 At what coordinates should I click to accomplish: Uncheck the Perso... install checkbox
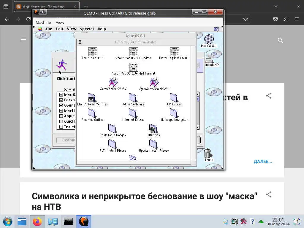61,100
